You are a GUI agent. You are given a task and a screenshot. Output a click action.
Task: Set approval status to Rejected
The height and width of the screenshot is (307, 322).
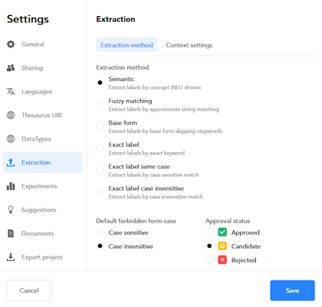point(209,260)
